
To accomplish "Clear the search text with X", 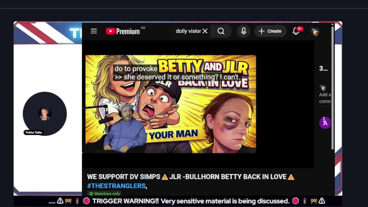I will tap(205, 31).
